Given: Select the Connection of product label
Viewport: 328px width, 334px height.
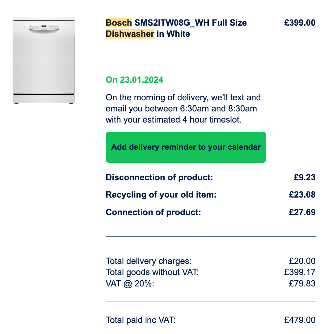Looking at the screenshot, I should (153, 212).
